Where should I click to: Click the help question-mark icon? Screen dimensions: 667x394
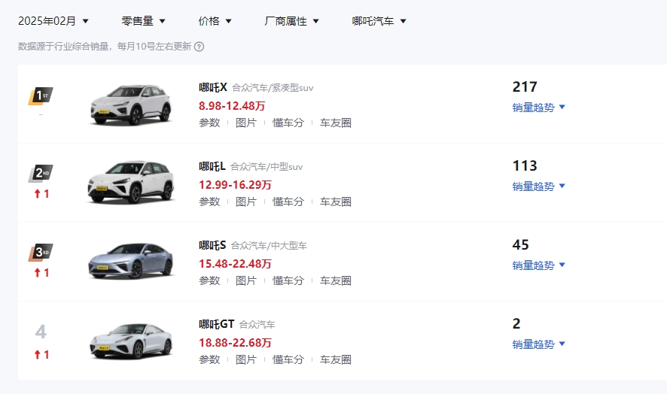(x=199, y=47)
